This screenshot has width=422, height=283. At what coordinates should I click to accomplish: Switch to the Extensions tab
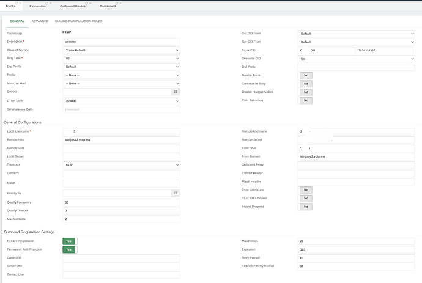coord(37,6)
